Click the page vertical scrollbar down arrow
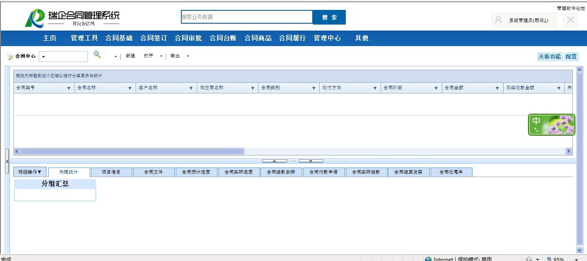This screenshot has height=261, width=587. (x=580, y=251)
